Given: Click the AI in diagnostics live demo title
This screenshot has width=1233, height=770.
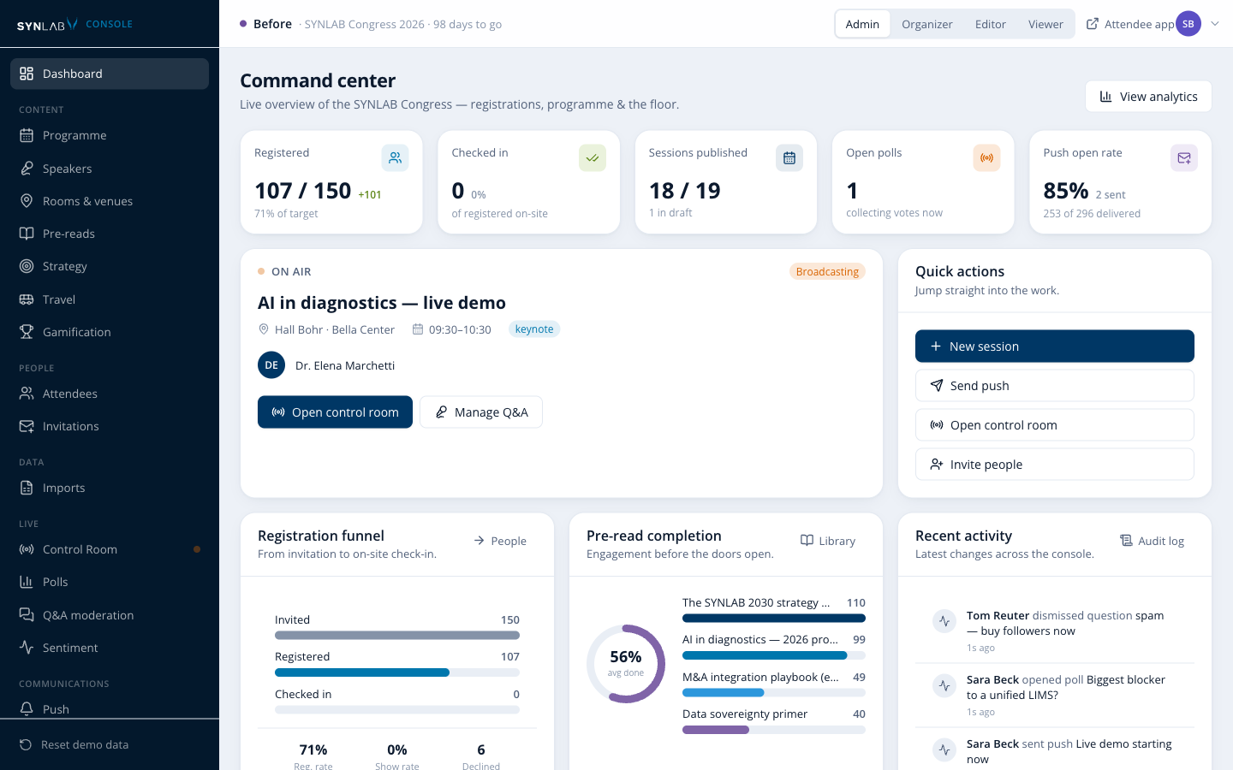Looking at the screenshot, I should pos(382,303).
